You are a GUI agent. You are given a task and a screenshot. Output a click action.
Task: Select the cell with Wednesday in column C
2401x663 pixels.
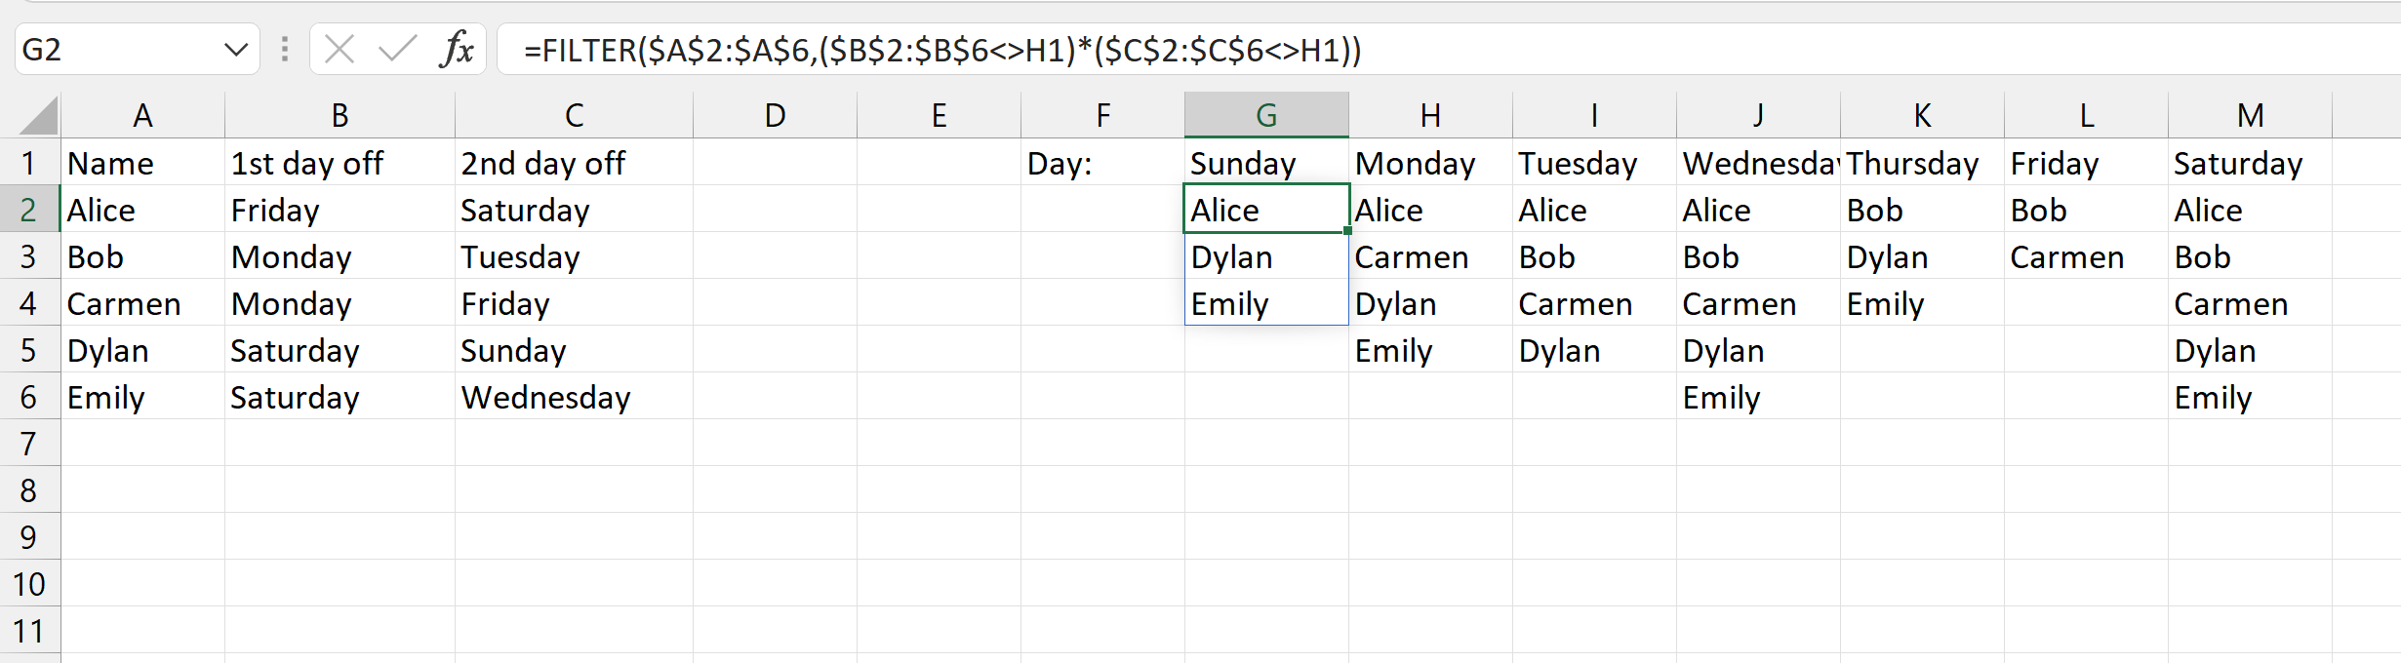click(573, 397)
